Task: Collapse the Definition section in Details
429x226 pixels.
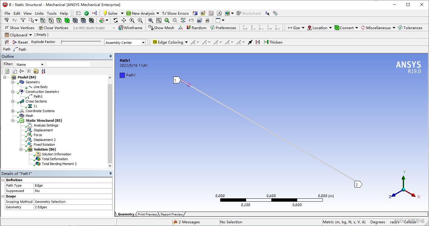Action: click(x=3, y=180)
